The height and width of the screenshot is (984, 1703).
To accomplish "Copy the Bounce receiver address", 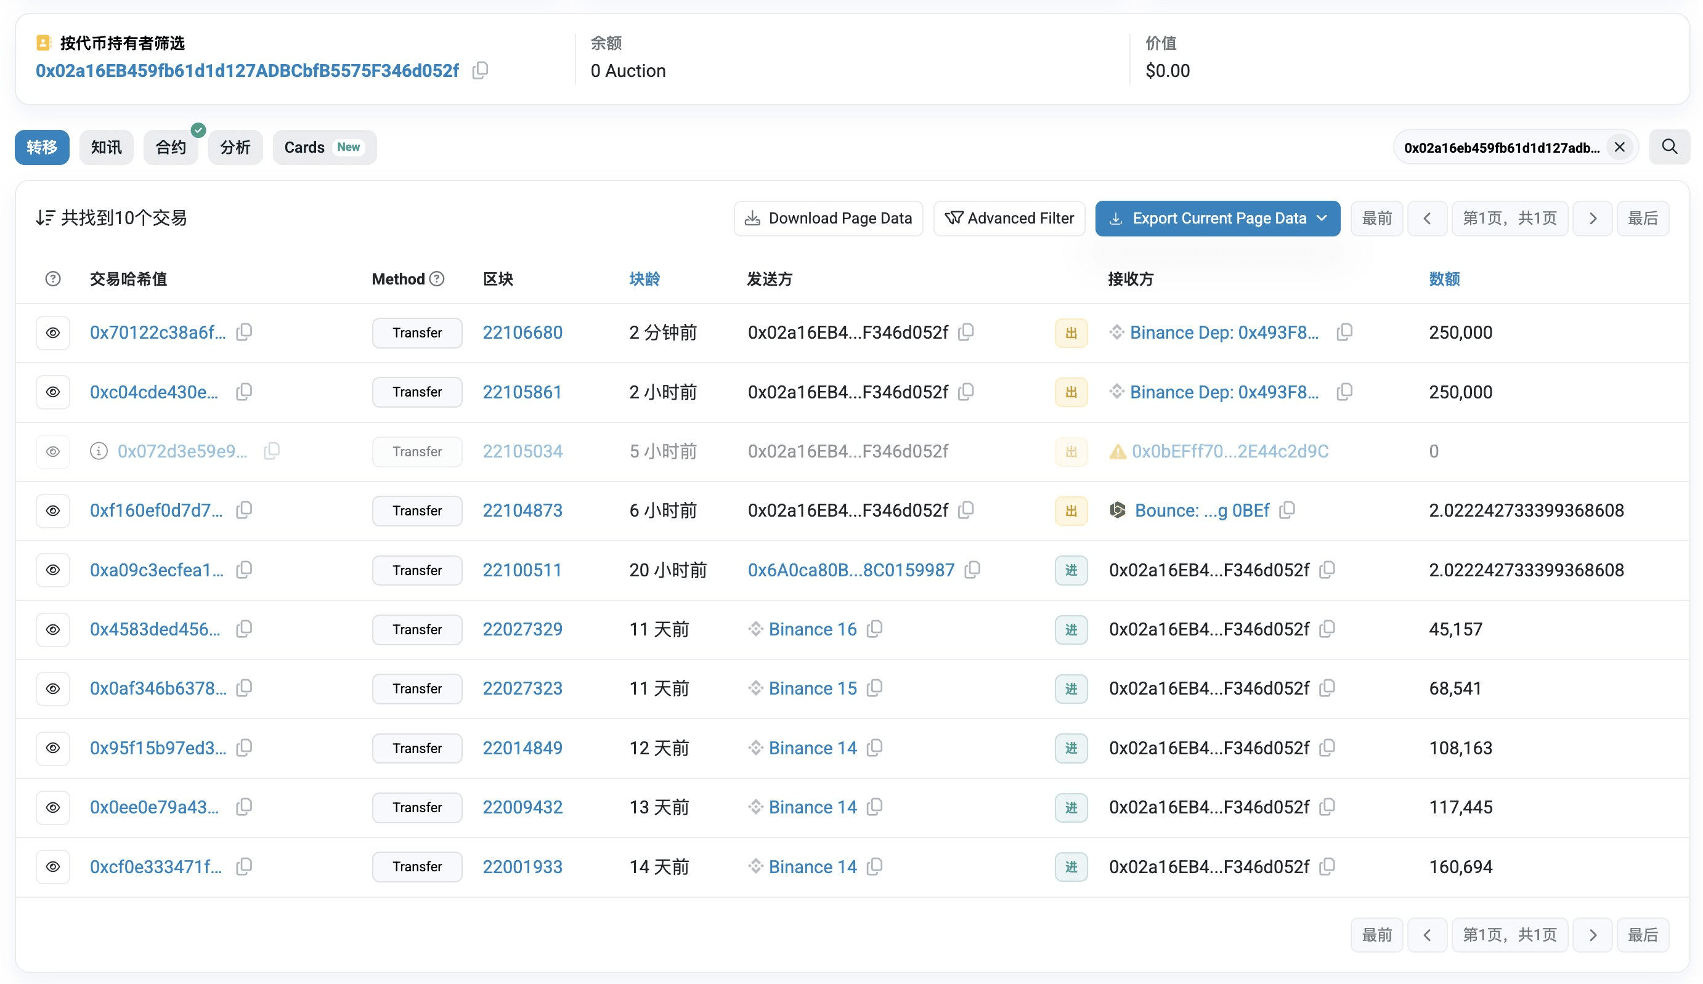I will pyautogui.click(x=1287, y=510).
